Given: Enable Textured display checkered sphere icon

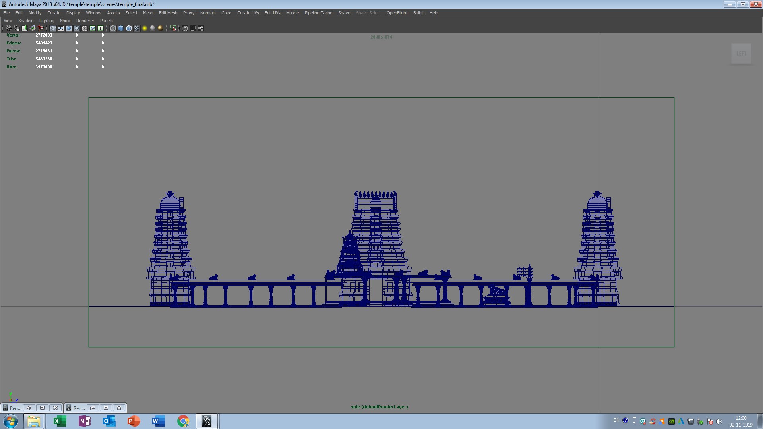Looking at the screenshot, I should pyautogui.click(x=137, y=28).
